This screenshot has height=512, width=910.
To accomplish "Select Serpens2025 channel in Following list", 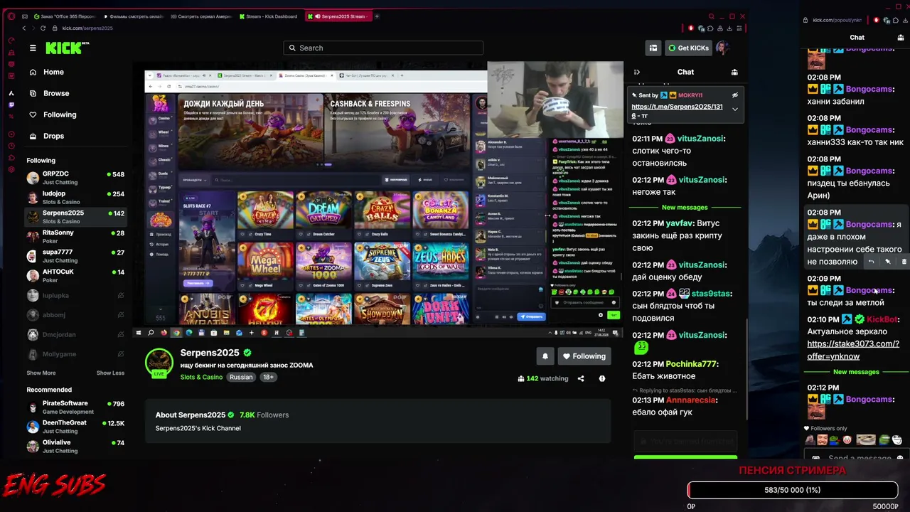I will [x=75, y=216].
